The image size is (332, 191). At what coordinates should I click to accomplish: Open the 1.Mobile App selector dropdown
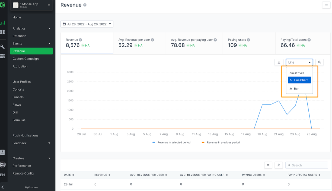[x=31, y=5]
